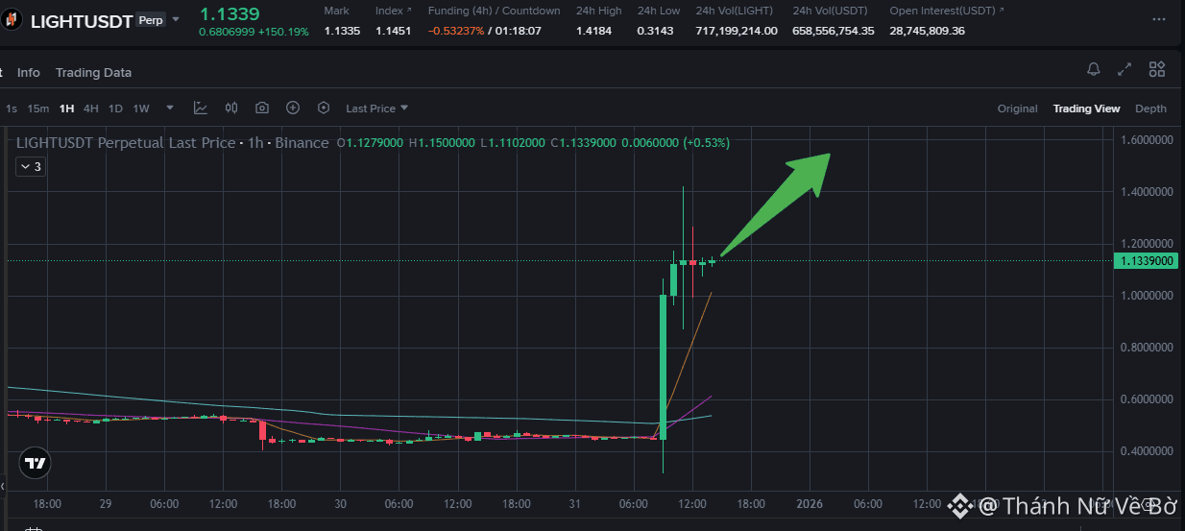1185x531 pixels.
Task: Switch to the Trading Data tab
Action: [93, 72]
